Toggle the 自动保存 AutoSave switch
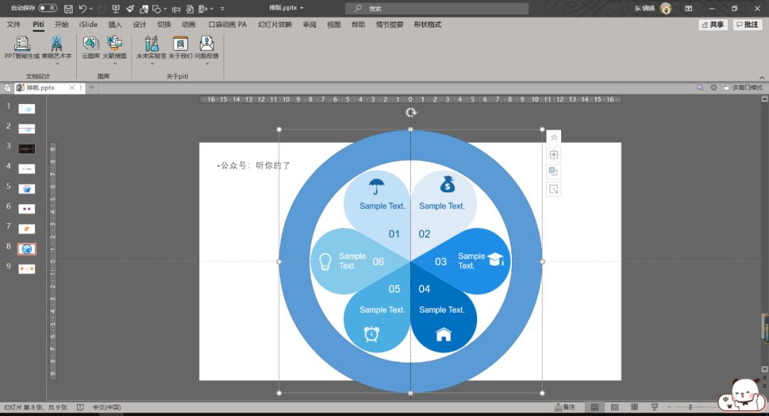Screen dimensions: 769x416 [x=48, y=8]
